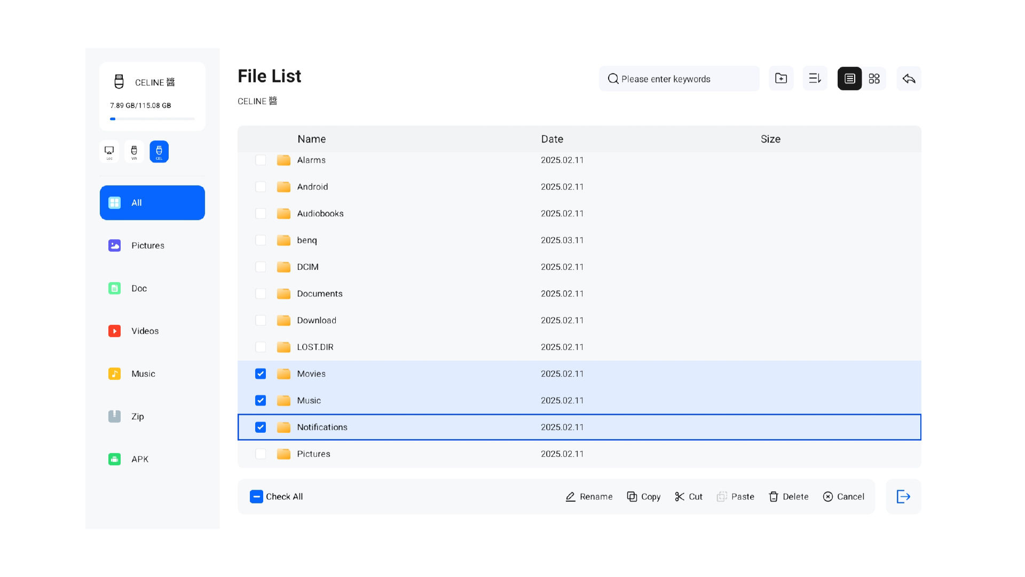
Task: Sort by the Name column header
Action: point(311,139)
